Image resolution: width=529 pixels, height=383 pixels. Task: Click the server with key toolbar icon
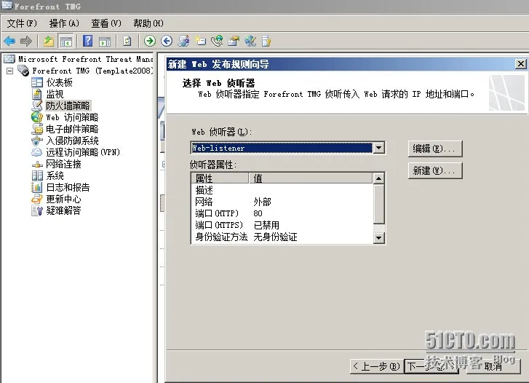click(266, 42)
